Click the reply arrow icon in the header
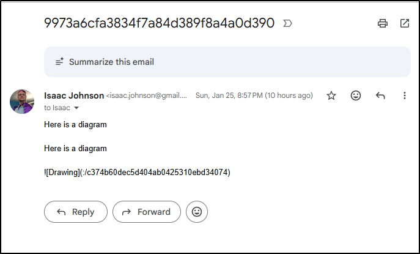 pos(380,95)
